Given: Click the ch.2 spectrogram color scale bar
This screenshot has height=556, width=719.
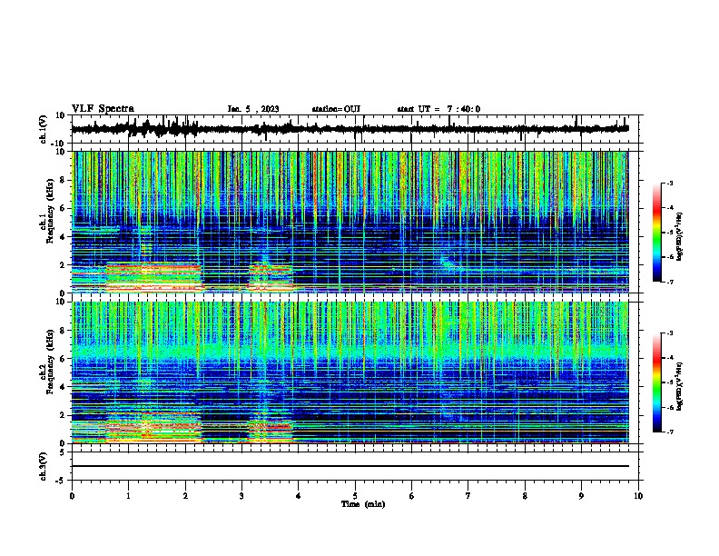Looking at the screenshot, I should [656, 382].
